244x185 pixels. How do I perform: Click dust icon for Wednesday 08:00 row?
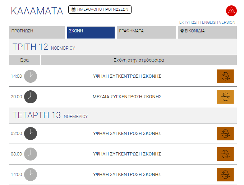pos(225,154)
